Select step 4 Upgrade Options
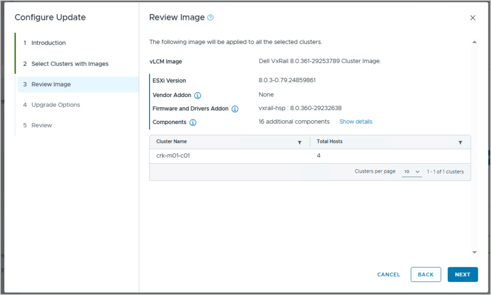Image resolution: width=491 pixels, height=295 pixels. [x=55, y=105]
